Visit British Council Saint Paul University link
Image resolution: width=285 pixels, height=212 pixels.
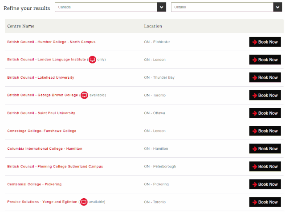(41, 113)
